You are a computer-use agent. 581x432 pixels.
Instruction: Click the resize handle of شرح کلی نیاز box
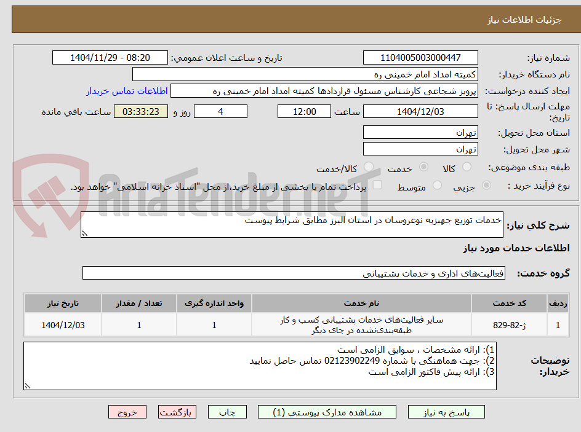(x=84, y=234)
